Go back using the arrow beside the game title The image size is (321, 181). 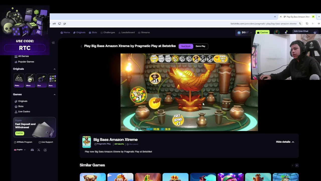click(x=81, y=46)
